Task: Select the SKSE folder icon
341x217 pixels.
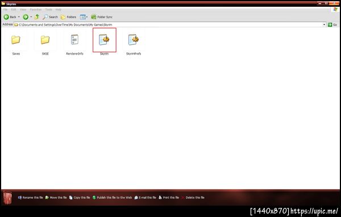Action: [45, 40]
